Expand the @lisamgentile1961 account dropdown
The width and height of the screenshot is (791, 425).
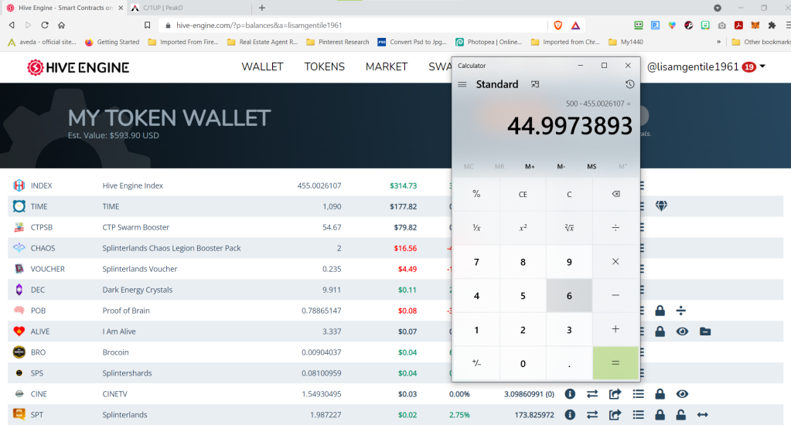pos(706,66)
